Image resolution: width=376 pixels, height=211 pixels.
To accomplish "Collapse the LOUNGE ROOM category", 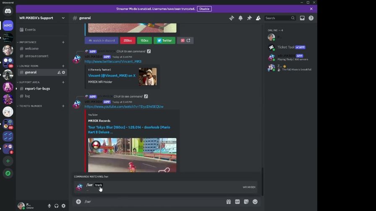I will click(x=28, y=66).
